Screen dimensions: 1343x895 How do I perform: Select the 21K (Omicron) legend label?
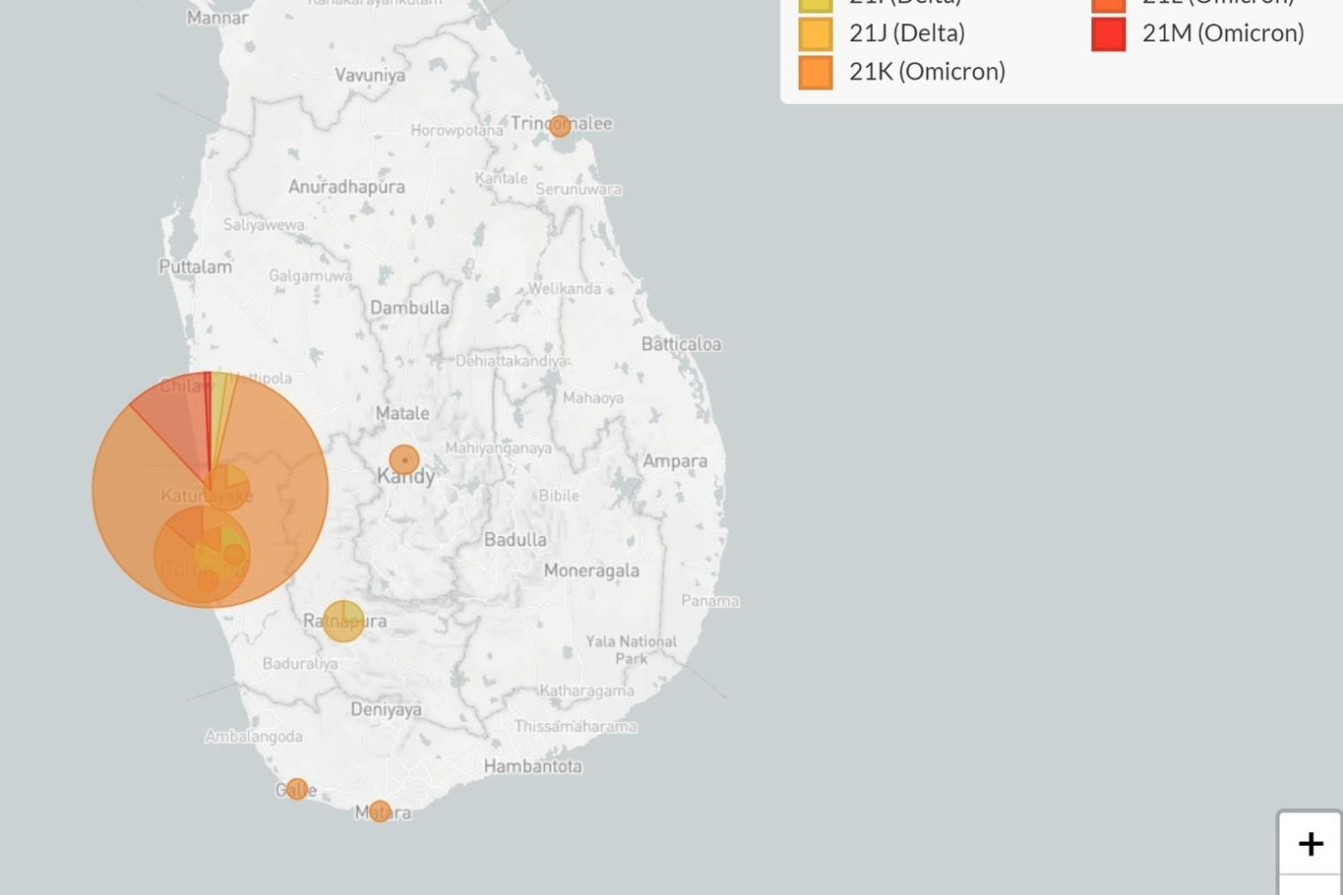click(927, 72)
